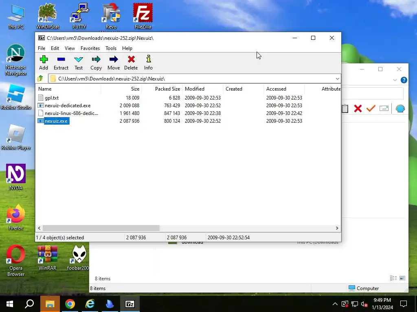Screen dimensions: 417x312
Task: Sort by Modified column header
Action: tap(203, 89)
